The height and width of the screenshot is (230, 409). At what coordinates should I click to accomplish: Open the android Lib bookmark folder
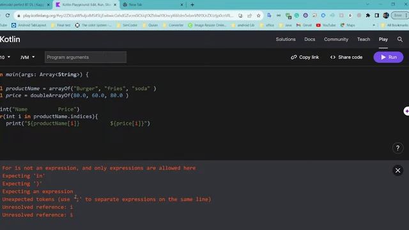(x=243, y=25)
